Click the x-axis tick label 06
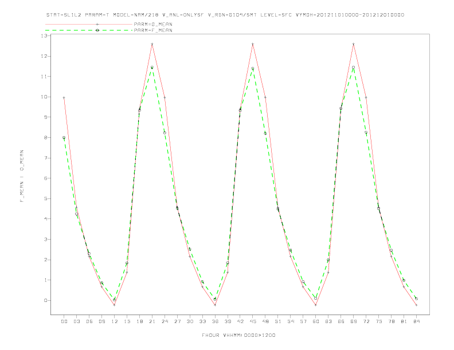The image size is (454, 350). pyautogui.click(x=89, y=321)
